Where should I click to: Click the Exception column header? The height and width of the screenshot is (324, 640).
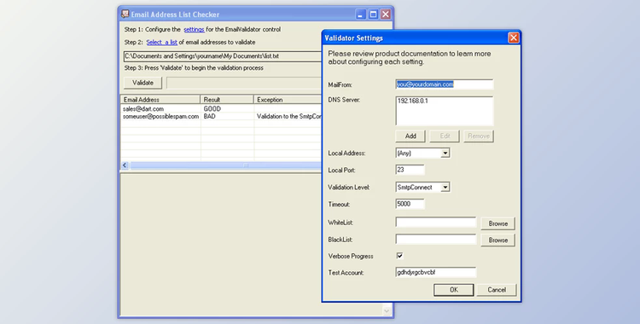pyautogui.click(x=288, y=100)
